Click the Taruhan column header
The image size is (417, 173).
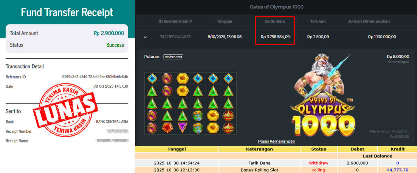point(318,22)
